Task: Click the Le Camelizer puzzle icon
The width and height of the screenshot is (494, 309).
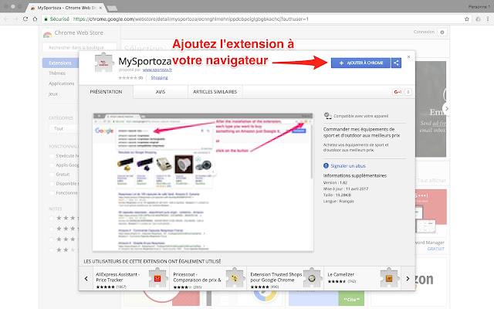Action: [x=389, y=278]
